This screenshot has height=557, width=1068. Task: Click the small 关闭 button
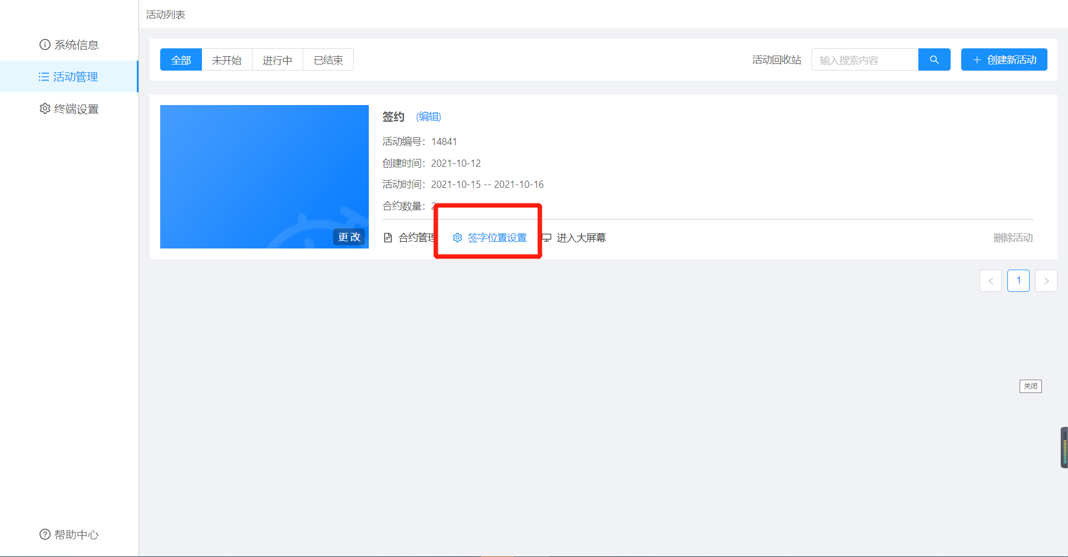click(1031, 386)
